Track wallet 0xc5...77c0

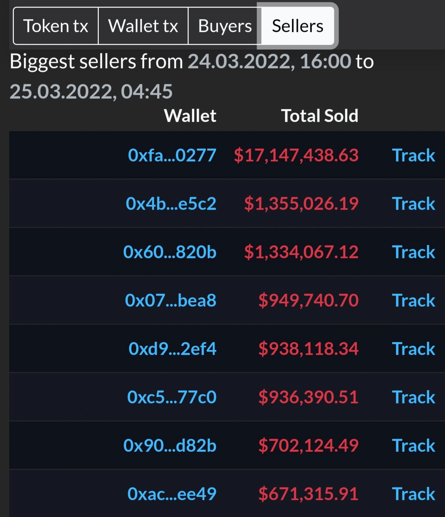(414, 397)
